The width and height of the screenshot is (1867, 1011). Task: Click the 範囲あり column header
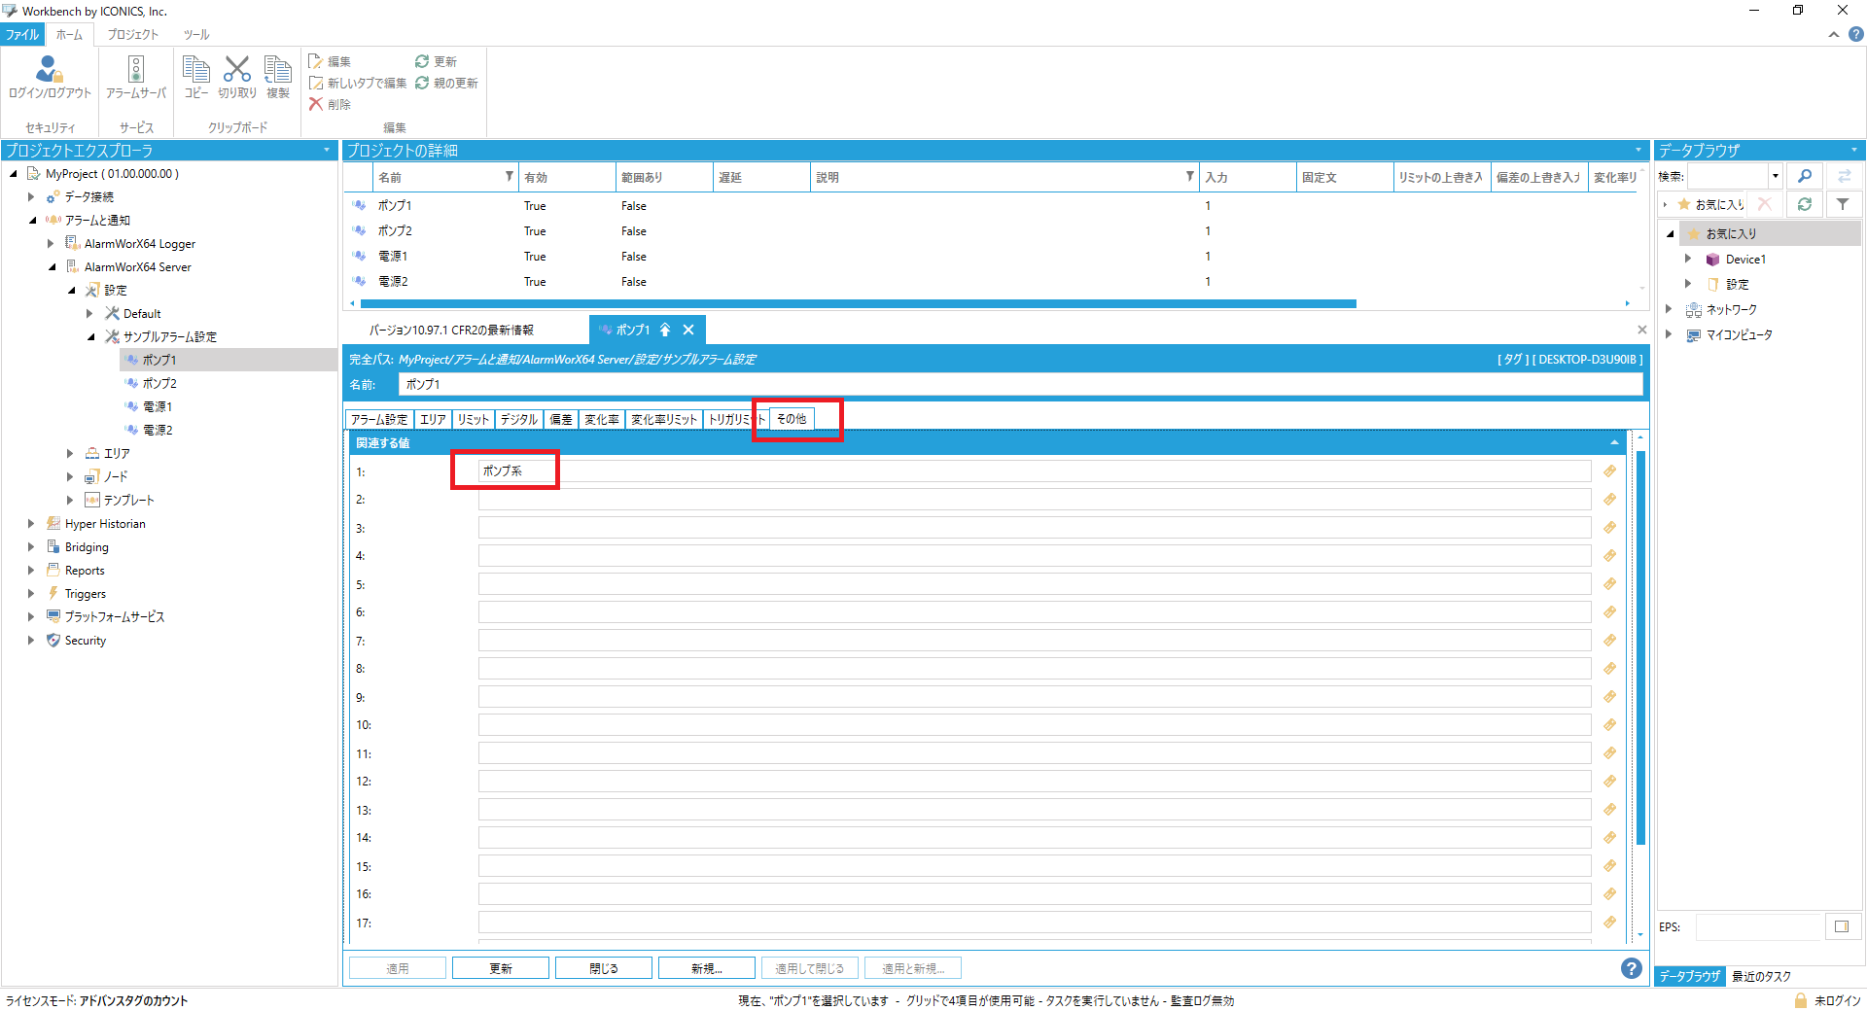point(664,177)
